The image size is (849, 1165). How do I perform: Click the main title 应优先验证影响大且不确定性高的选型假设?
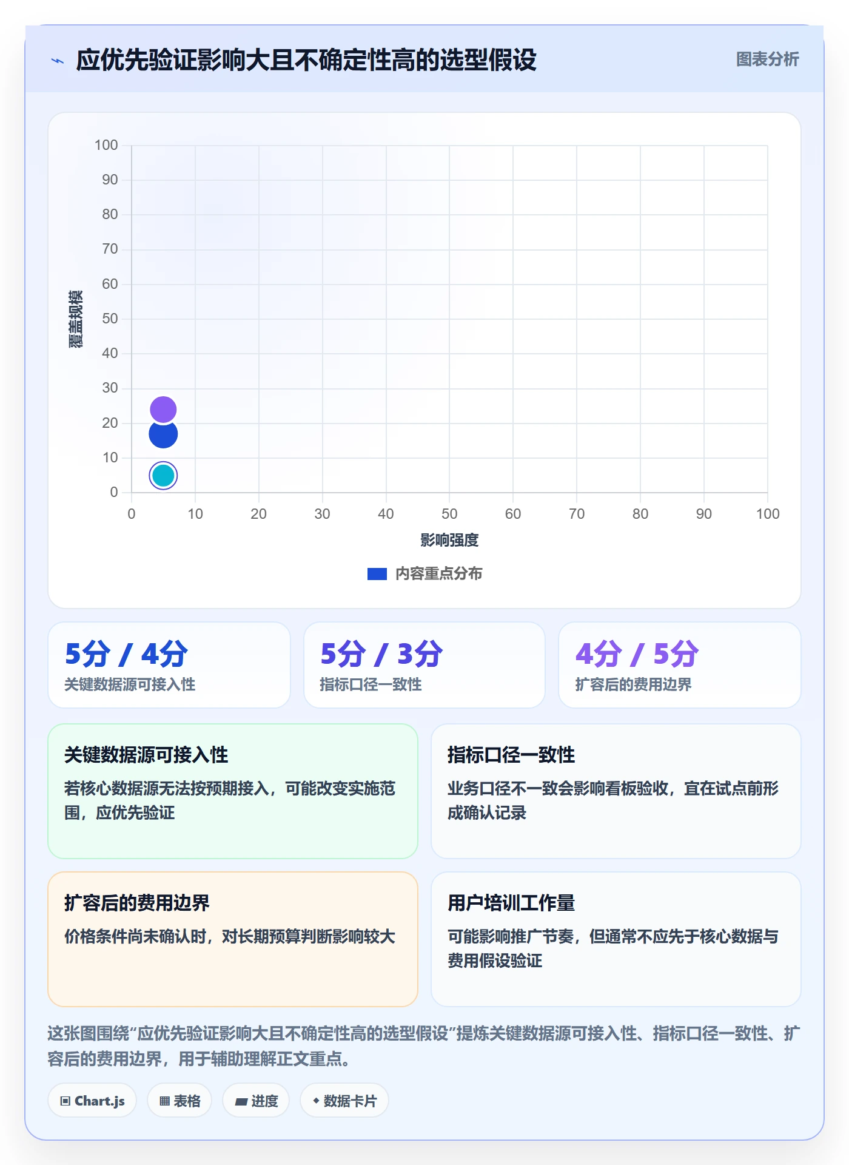point(306,60)
